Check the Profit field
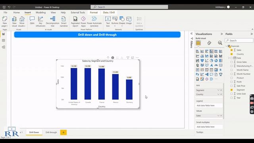The height and width of the screenshot is (143, 254). coord(231,82)
